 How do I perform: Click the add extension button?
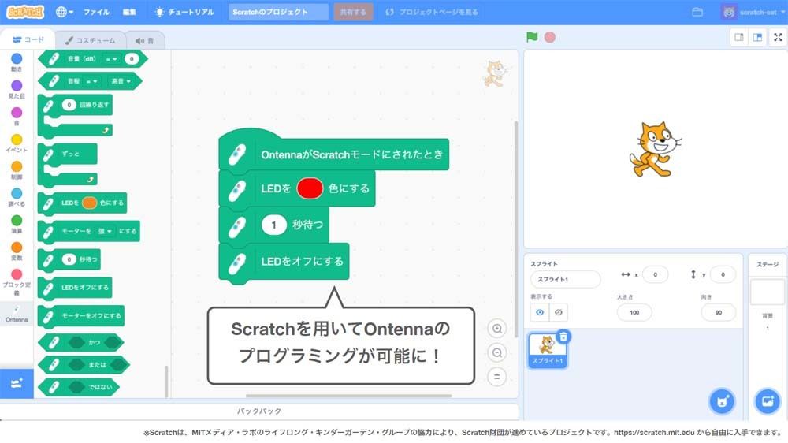coord(17,384)
